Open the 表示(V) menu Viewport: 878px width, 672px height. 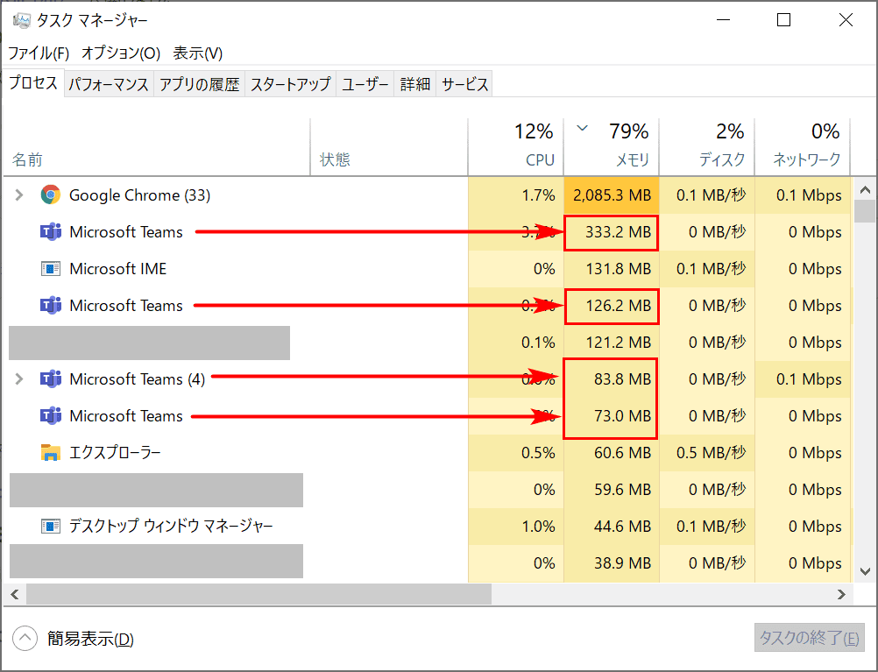tap(198, 53)
